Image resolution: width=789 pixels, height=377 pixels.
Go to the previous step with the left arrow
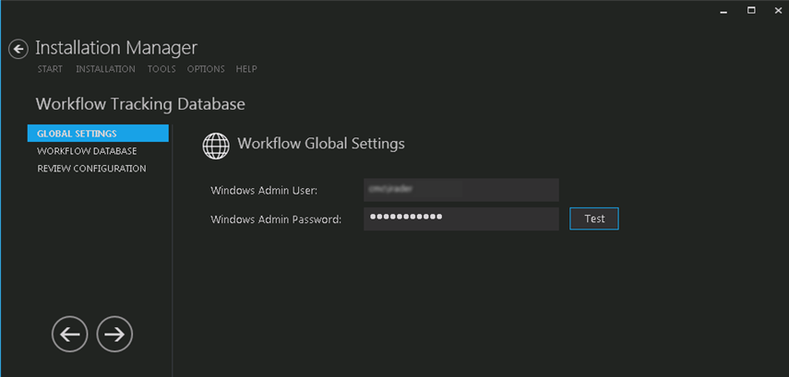click(69, 334)
